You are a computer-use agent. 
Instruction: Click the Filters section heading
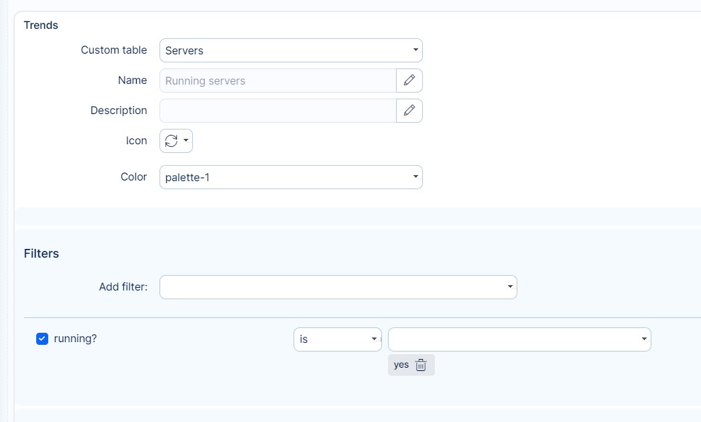pos(42,254)
